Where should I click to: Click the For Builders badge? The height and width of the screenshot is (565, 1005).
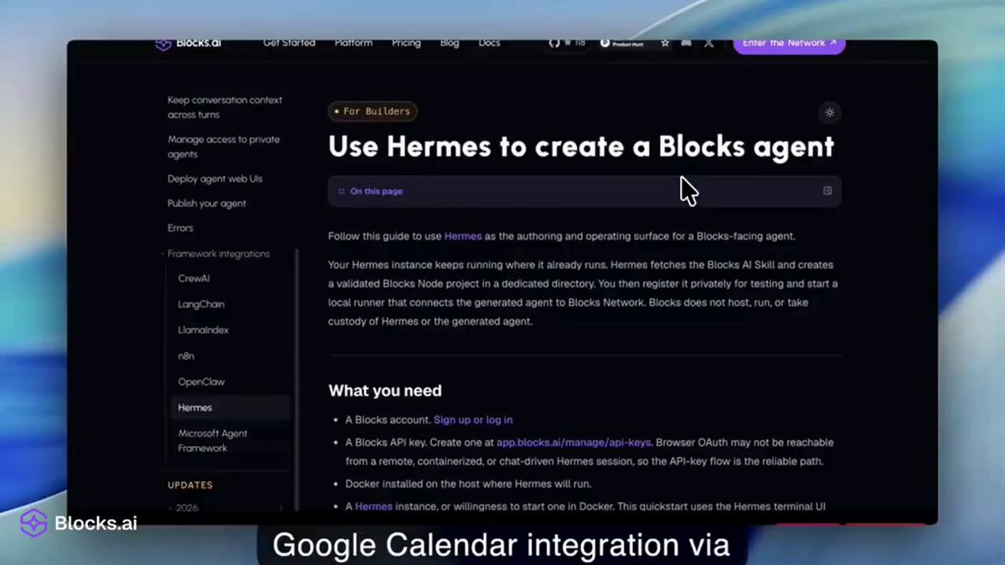[x=373, y=111]
